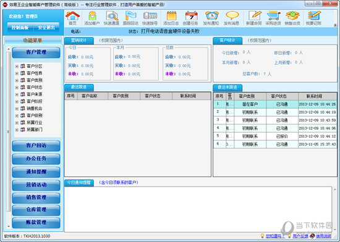
Task: Select the 最近未跟进 tab
Action: pyautogui.click(x=227, y=88)
